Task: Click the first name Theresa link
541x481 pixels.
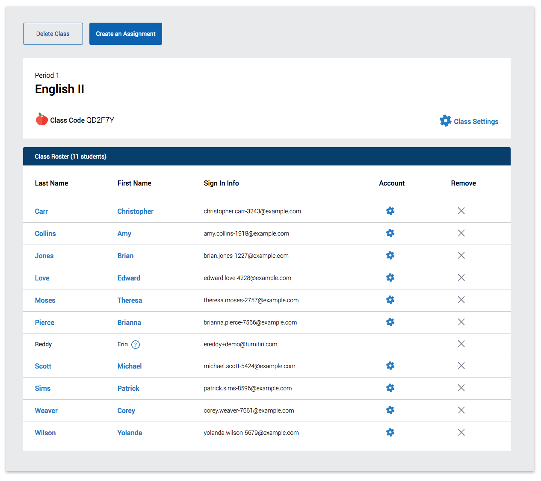Action: pyautogui.click(x=130, y=300)
